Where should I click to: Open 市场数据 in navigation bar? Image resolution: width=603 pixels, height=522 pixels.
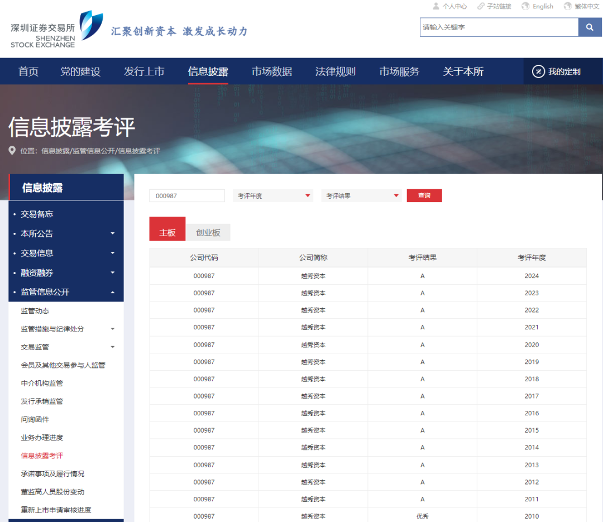coord(271,71)
